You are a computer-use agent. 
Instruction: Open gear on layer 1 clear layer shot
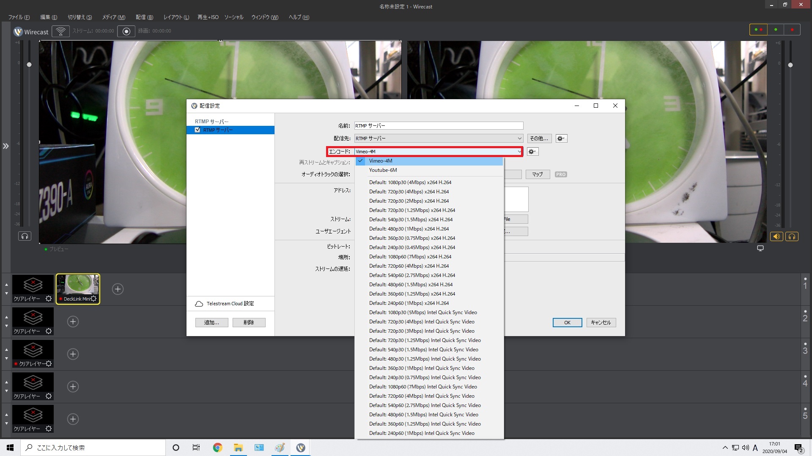(x=49, y=299)
